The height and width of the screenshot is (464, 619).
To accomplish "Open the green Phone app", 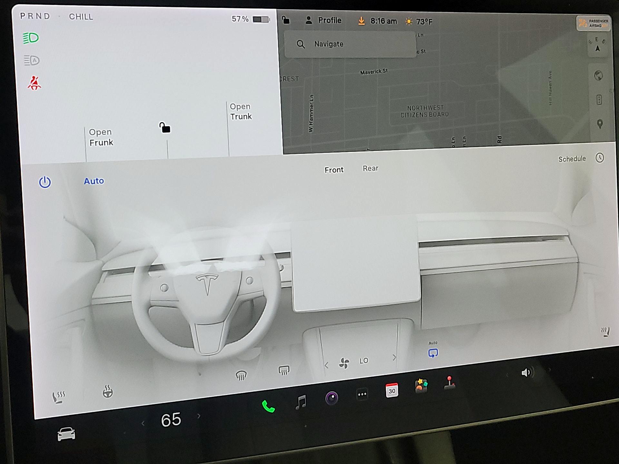I will click(x=268, y=406).
